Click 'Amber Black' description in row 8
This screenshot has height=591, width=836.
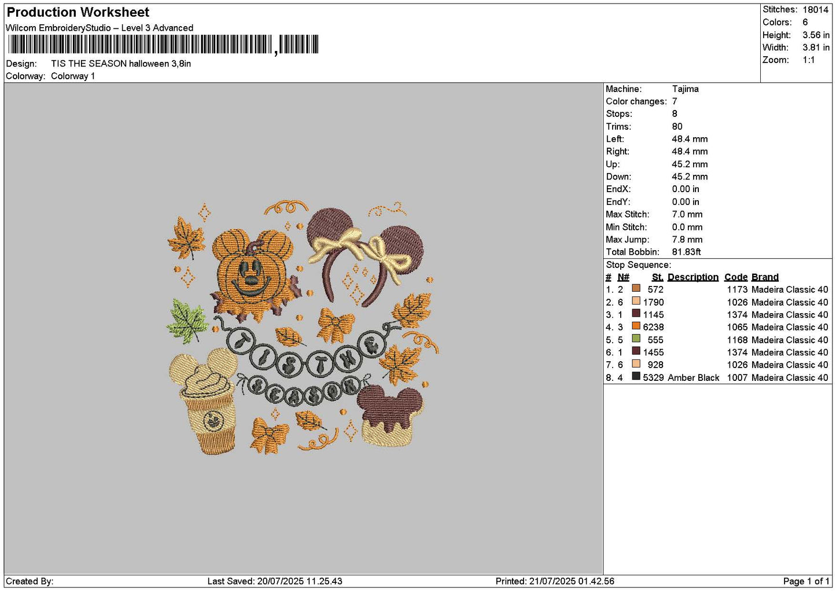click(693, 378)
